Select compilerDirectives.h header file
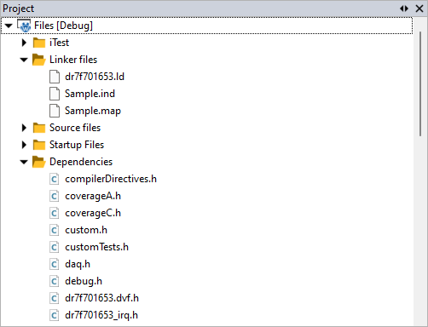Image resolution: width=428 pixels, height=327 pixels. point(111,179)
